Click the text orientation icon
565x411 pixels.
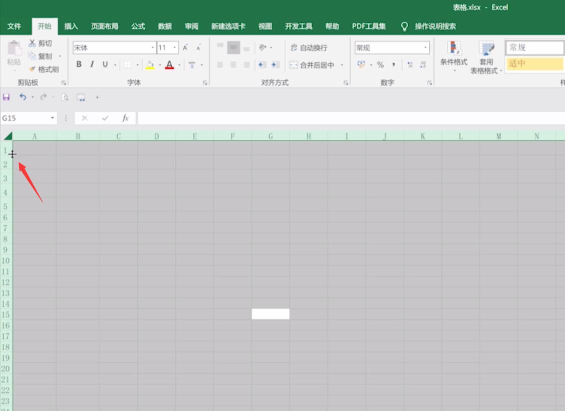262,47
